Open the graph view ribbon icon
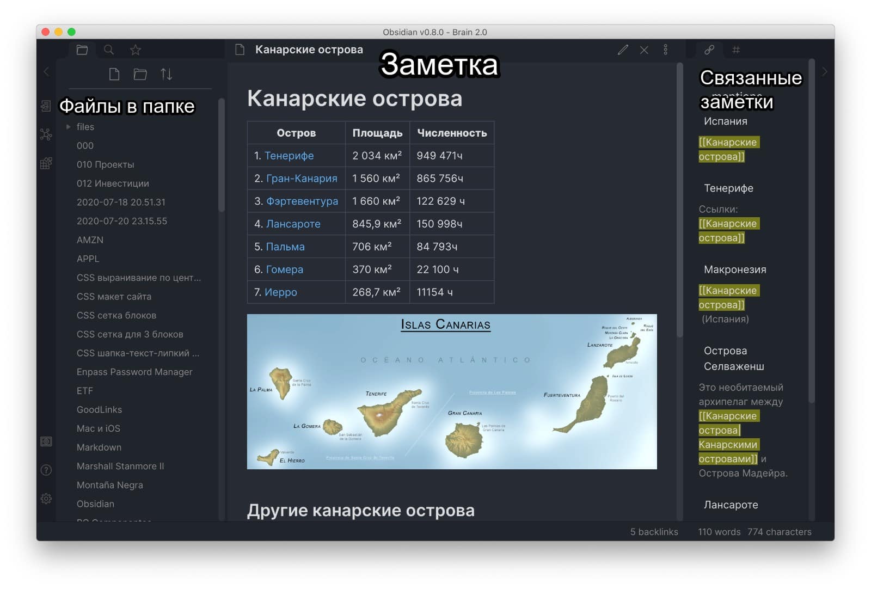Viewport: 871px width, 589px height. 46,134
